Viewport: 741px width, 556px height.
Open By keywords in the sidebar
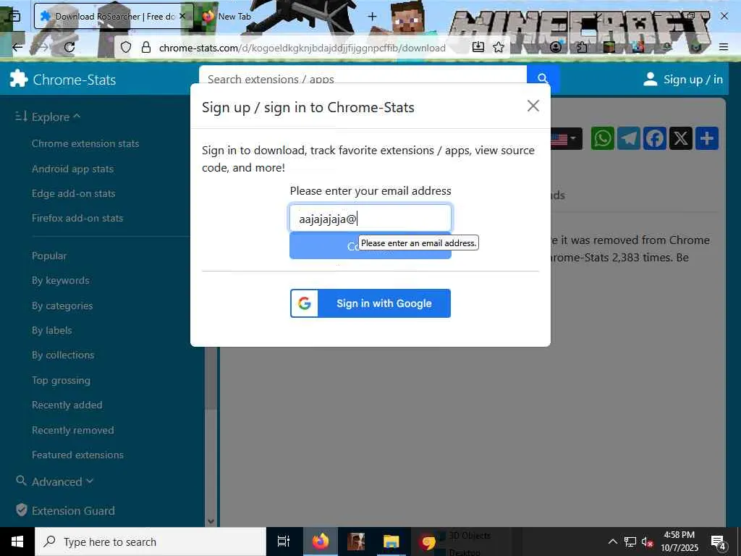(61, 280)
